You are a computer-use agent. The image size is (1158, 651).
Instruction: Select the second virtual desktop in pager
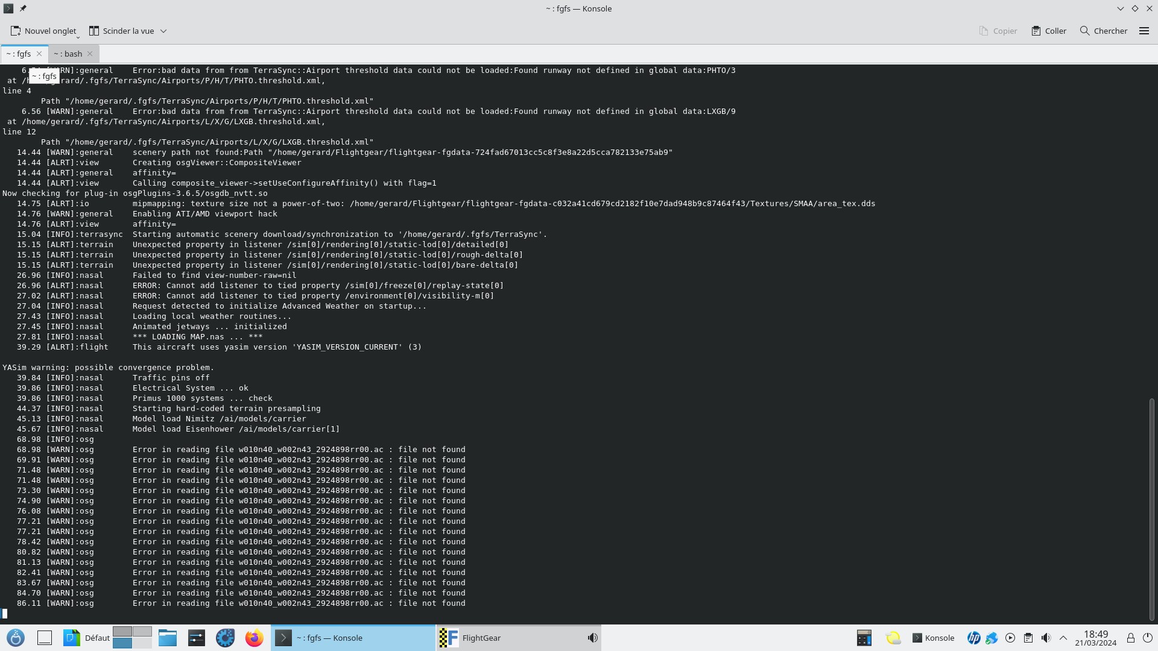(142, 632)
